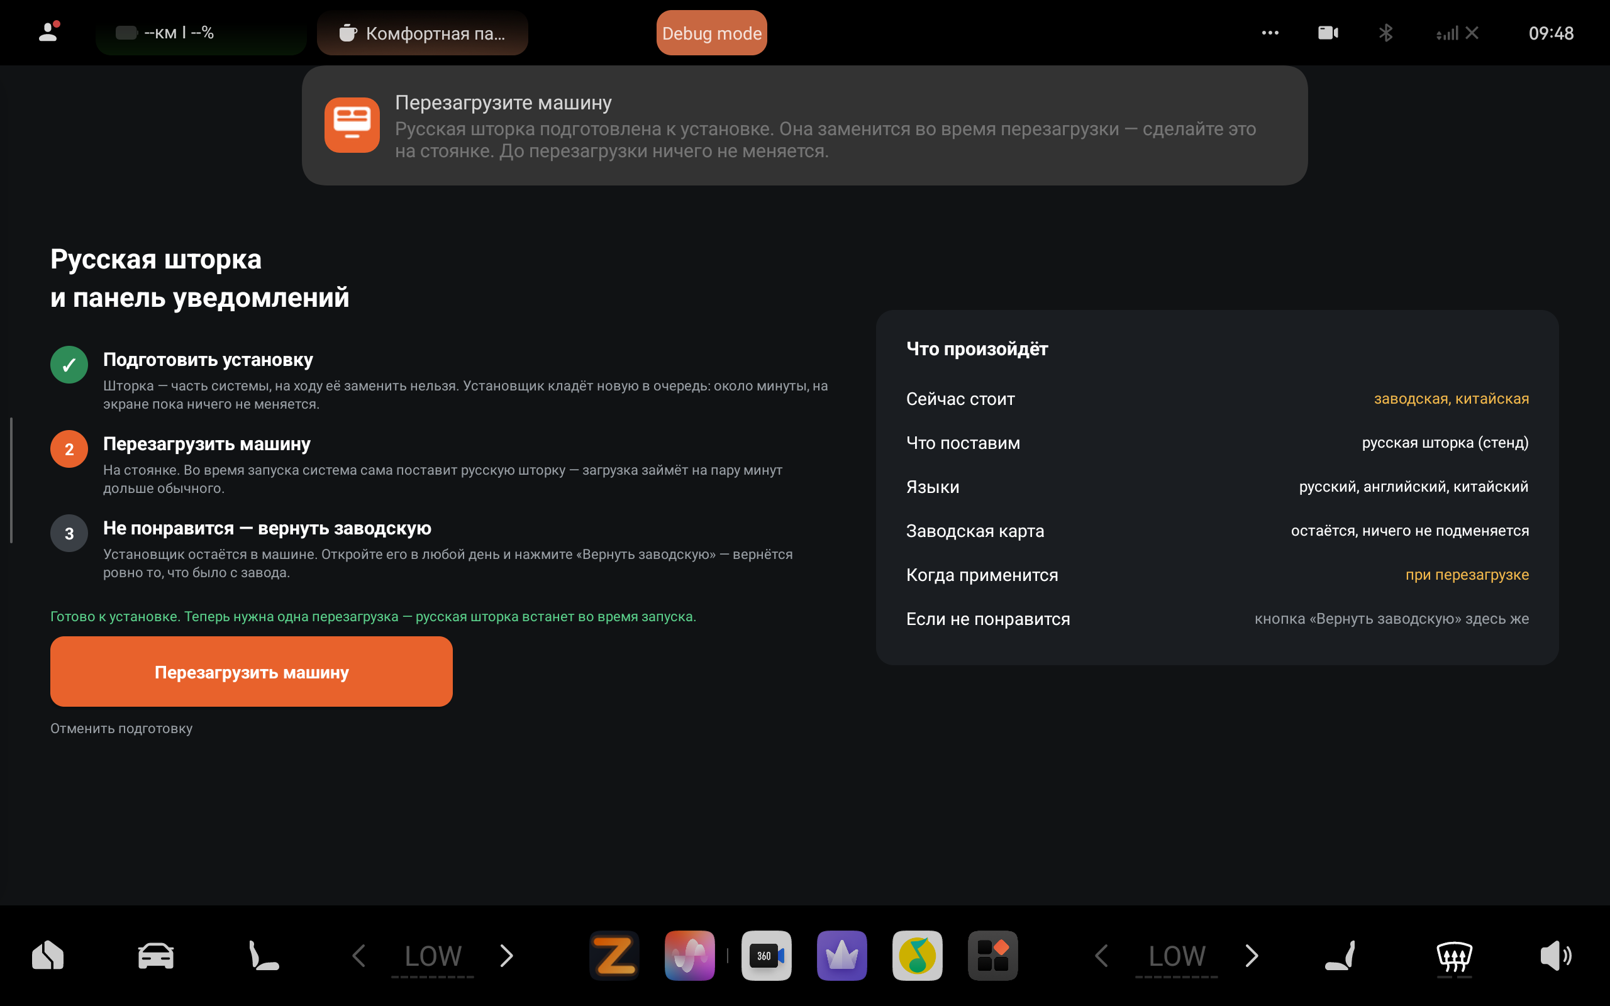Click Перезагрузить машину button
This screenshot has height=1006, width=1610.
pos(252,672)
